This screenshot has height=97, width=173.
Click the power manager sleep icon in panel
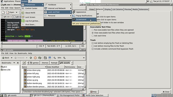[30, 1]
